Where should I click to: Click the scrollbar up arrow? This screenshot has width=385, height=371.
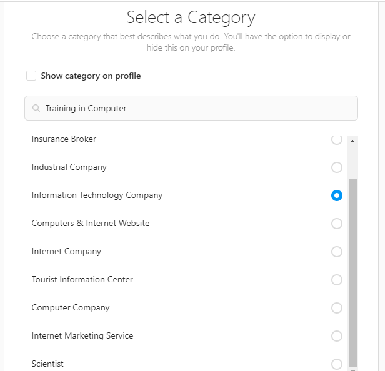(x=353, y=141)
